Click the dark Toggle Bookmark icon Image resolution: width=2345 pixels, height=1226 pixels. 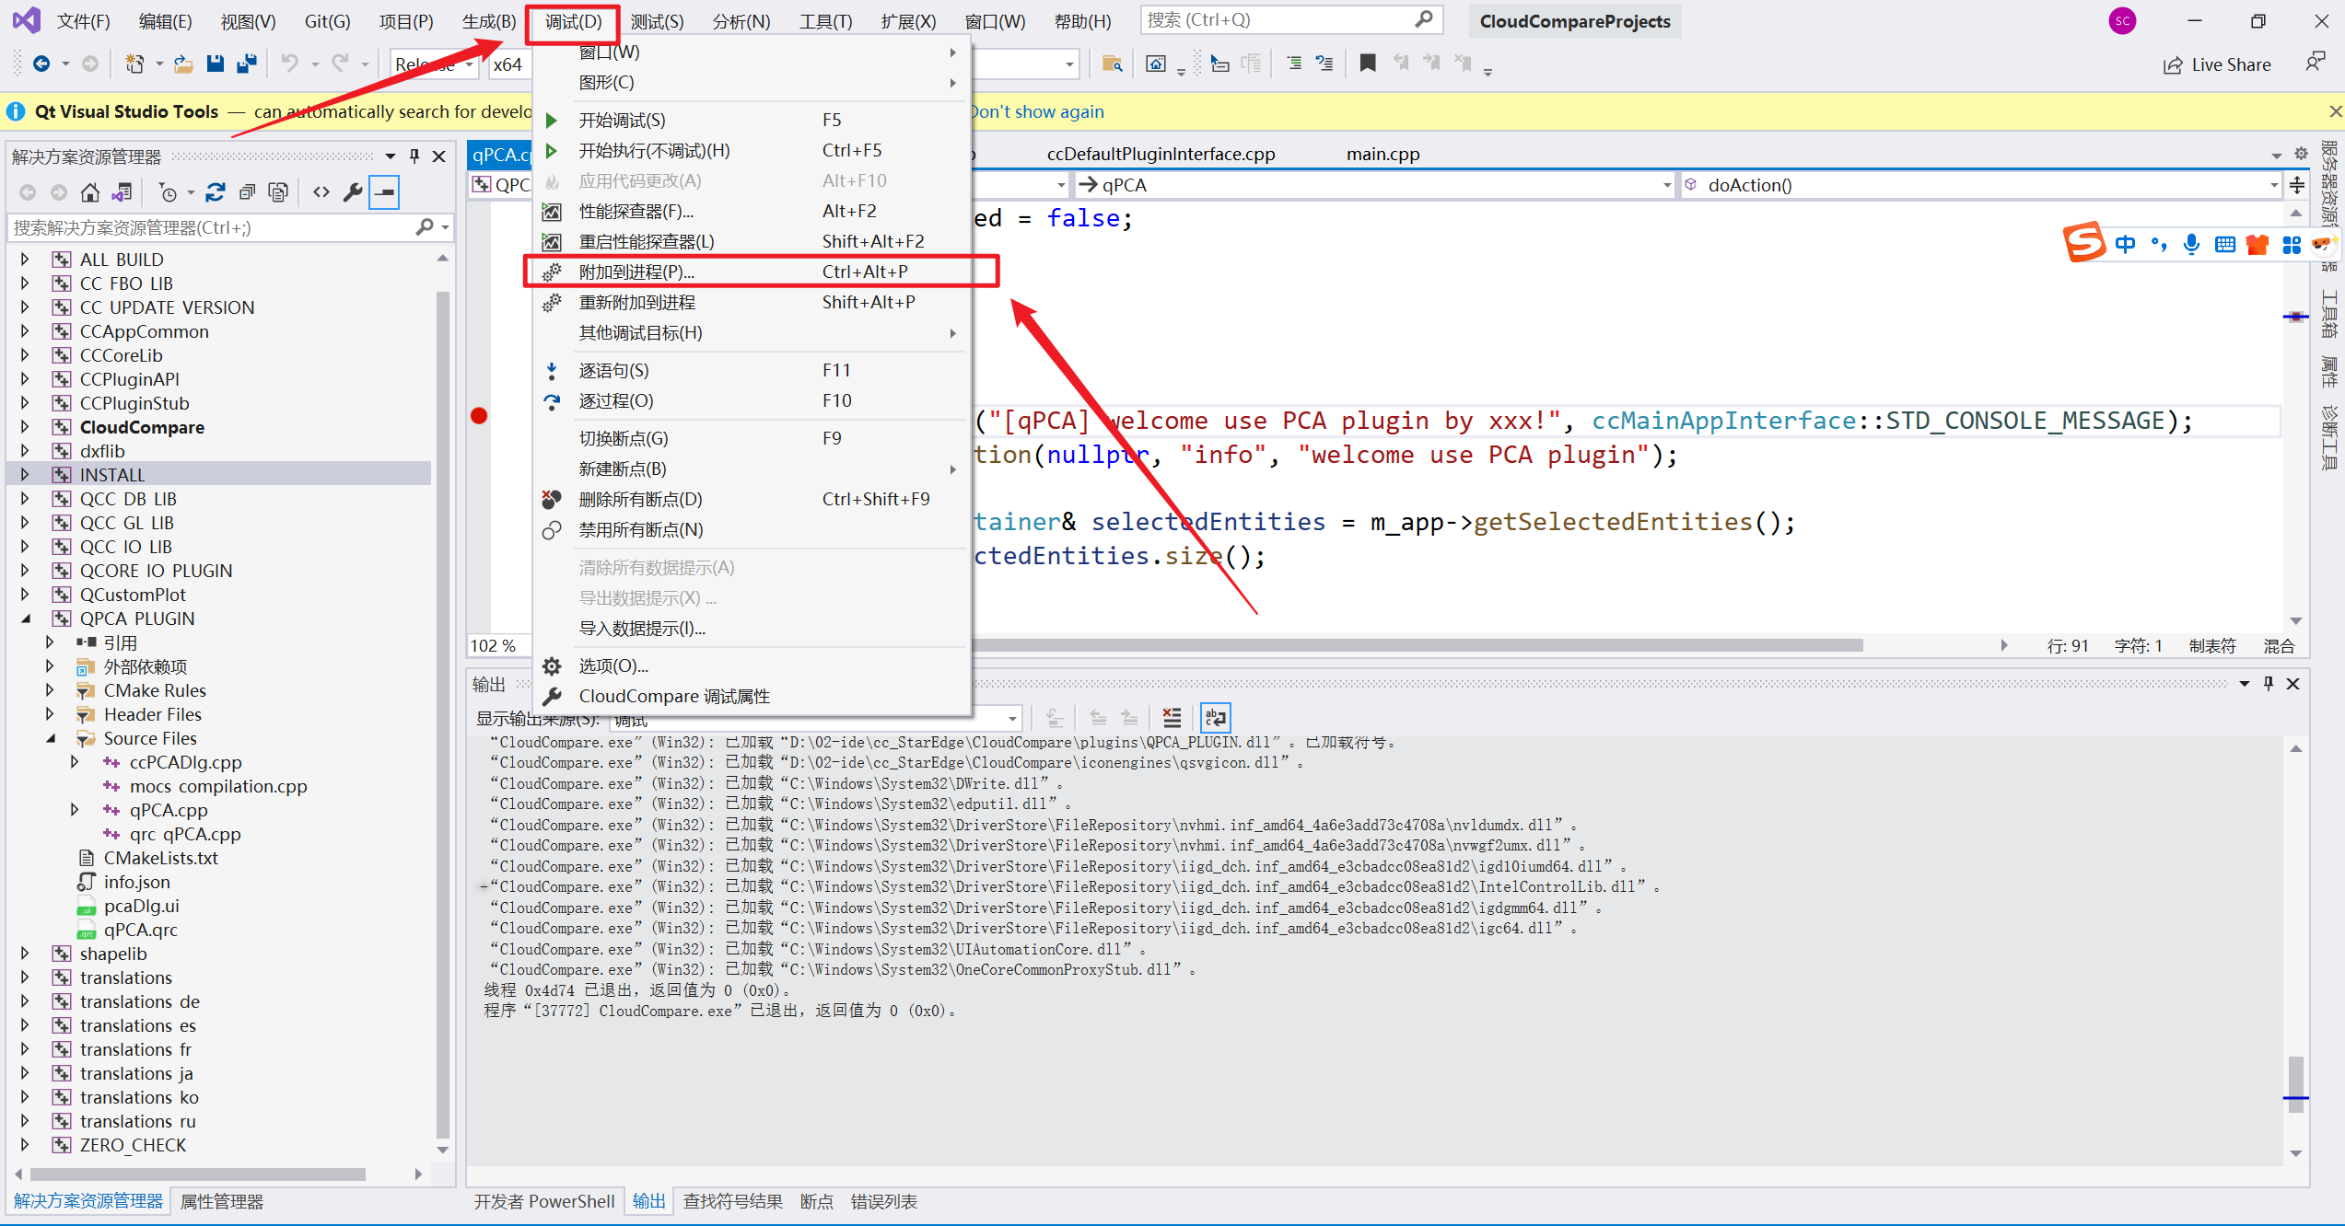coord(1368,64)
